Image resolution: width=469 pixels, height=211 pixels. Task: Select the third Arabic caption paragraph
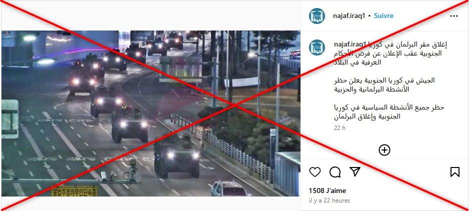tap(389, 111)
